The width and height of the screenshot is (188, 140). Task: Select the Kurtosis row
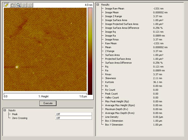click(134, 82)
